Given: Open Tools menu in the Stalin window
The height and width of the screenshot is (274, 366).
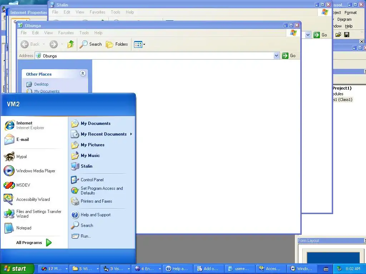Looking at the screenshot, I should pyautogui.click(x=115, y=12).
